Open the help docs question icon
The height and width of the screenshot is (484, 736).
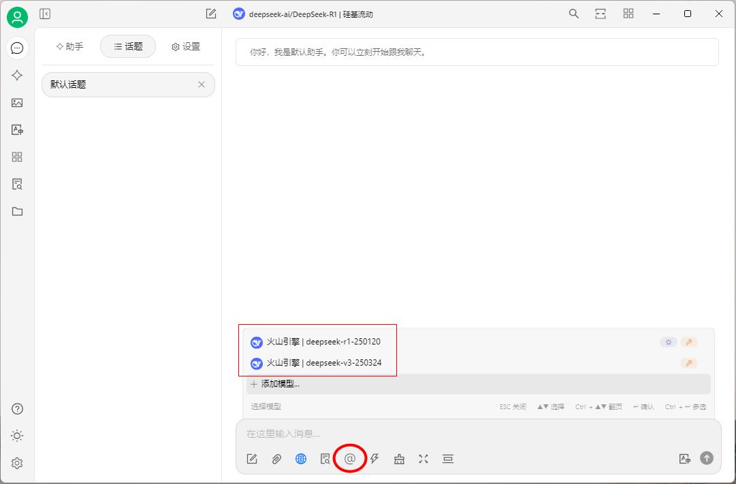17,409
